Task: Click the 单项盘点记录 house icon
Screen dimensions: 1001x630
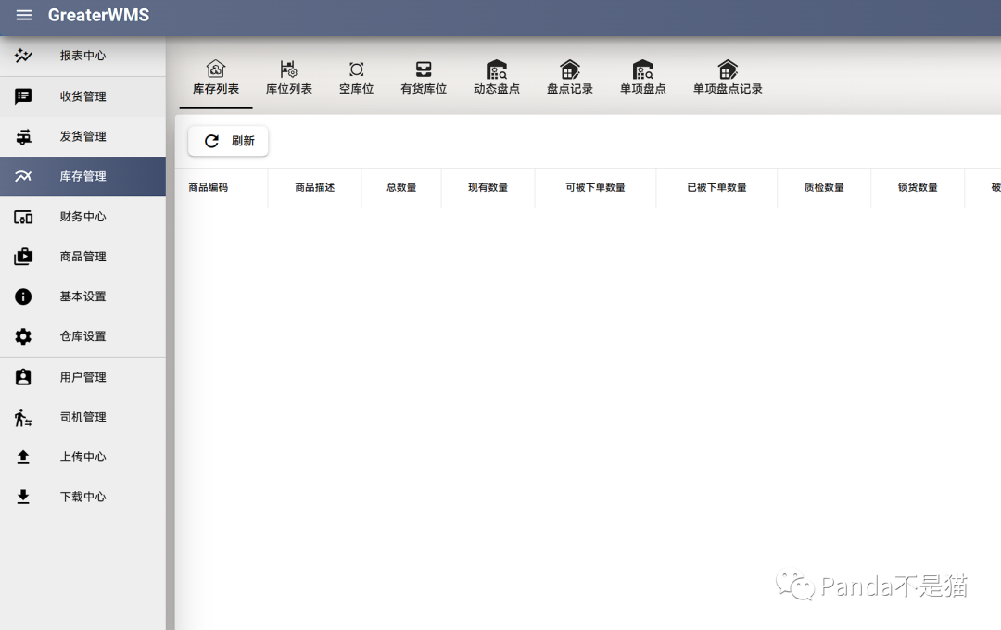Action: 728,69
